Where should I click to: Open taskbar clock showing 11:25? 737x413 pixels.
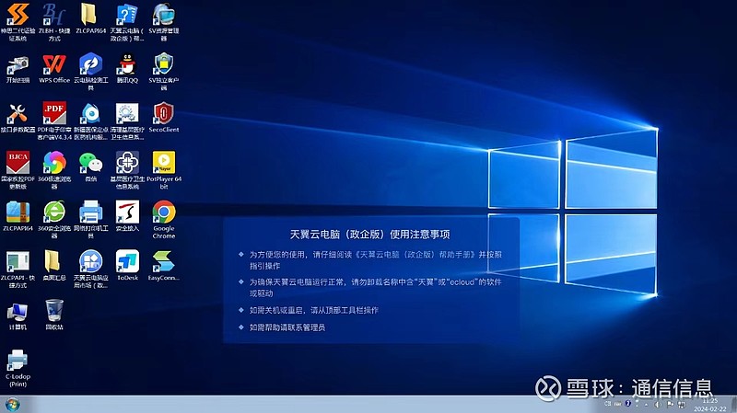pos(709,405)
